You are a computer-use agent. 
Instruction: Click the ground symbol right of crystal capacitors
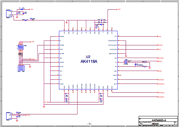(150, 68)
